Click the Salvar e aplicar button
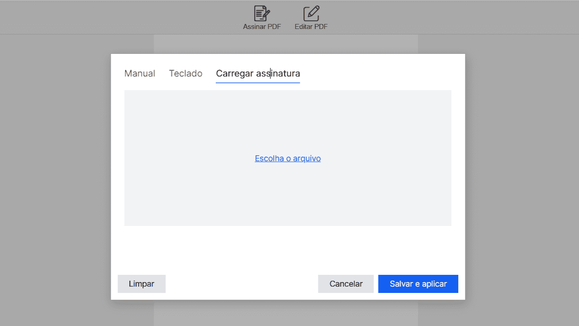Viewport: 579px width, 326px height. (x=418, y=284)
